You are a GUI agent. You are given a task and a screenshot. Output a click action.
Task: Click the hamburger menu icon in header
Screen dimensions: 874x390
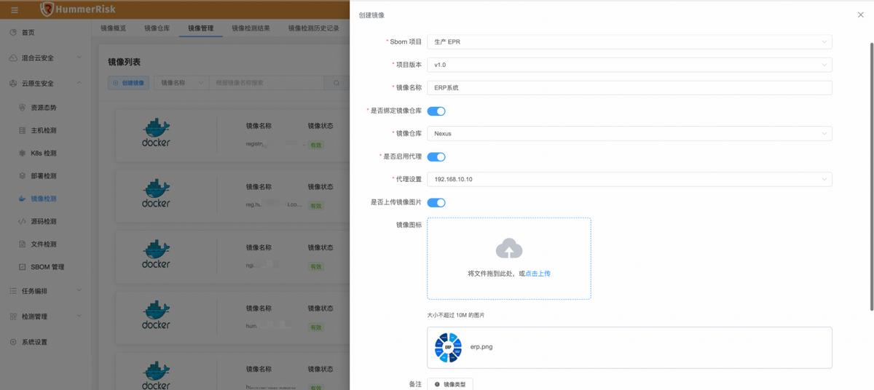[x=15, y=9]
